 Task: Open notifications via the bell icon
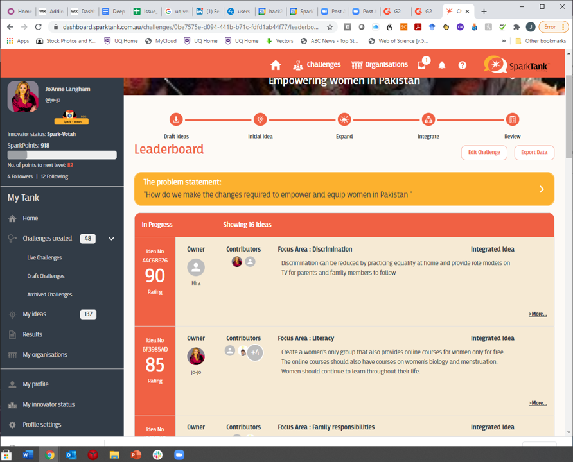pyautogui.click(x=441, y=65)
